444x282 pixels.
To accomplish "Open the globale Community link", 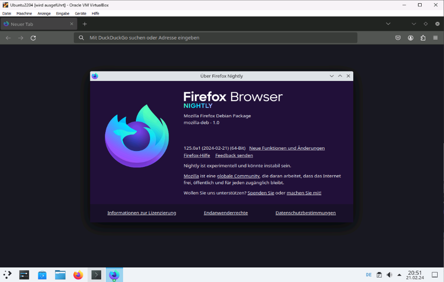I will coord(238,176).
